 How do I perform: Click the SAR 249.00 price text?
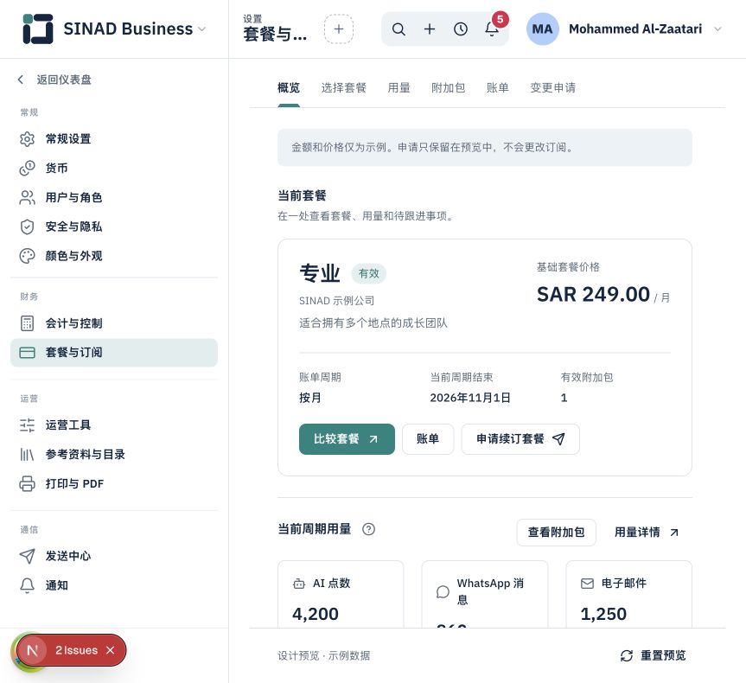pyautogui.click(x=593, y=294)
